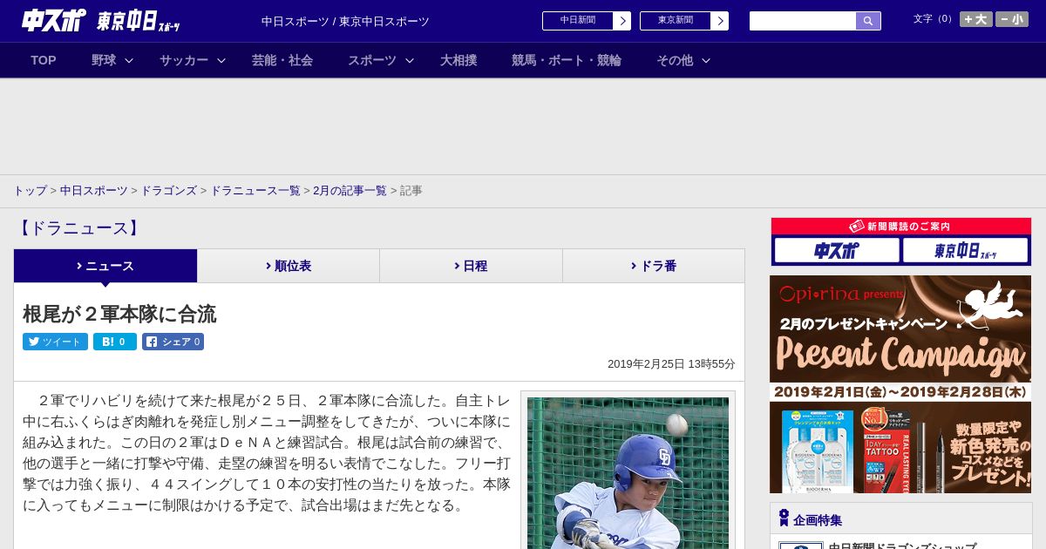
Task: Click the 東京中日スポーツ logo in header
Action: tap(139, 21)
